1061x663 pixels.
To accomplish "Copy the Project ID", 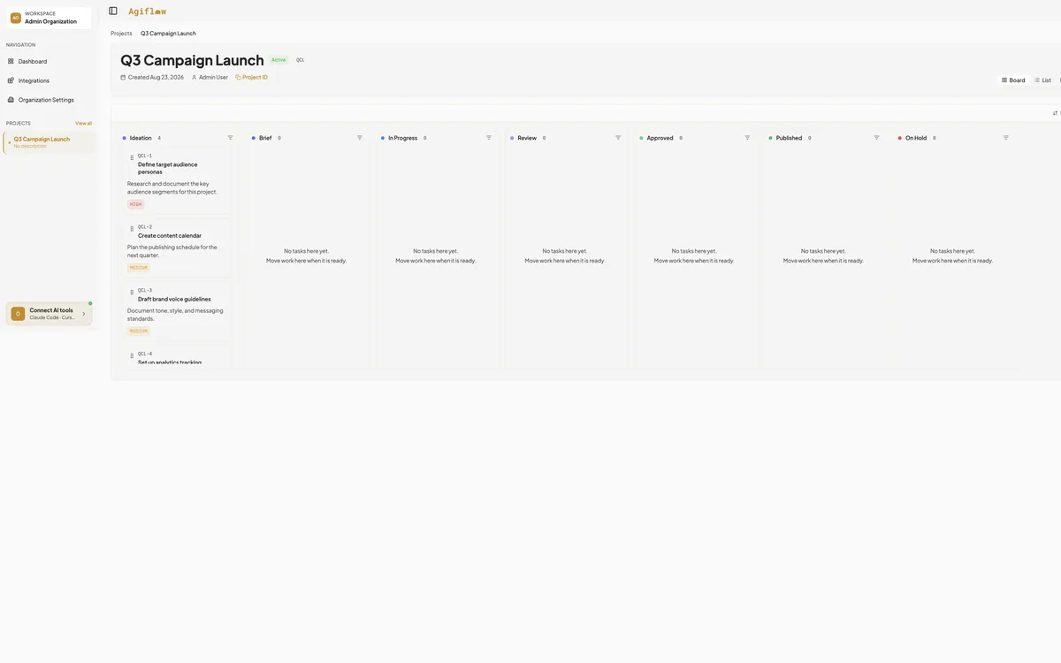I will point(251,78).
